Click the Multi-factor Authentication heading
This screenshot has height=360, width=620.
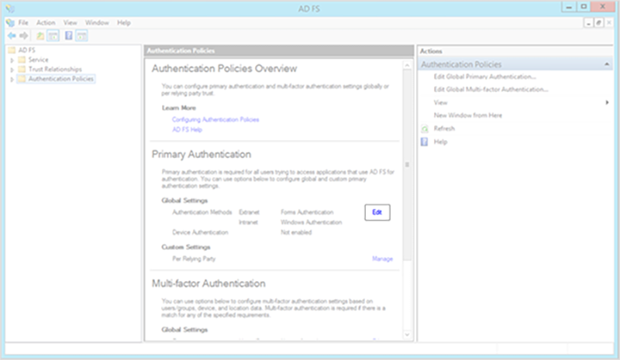208,283
